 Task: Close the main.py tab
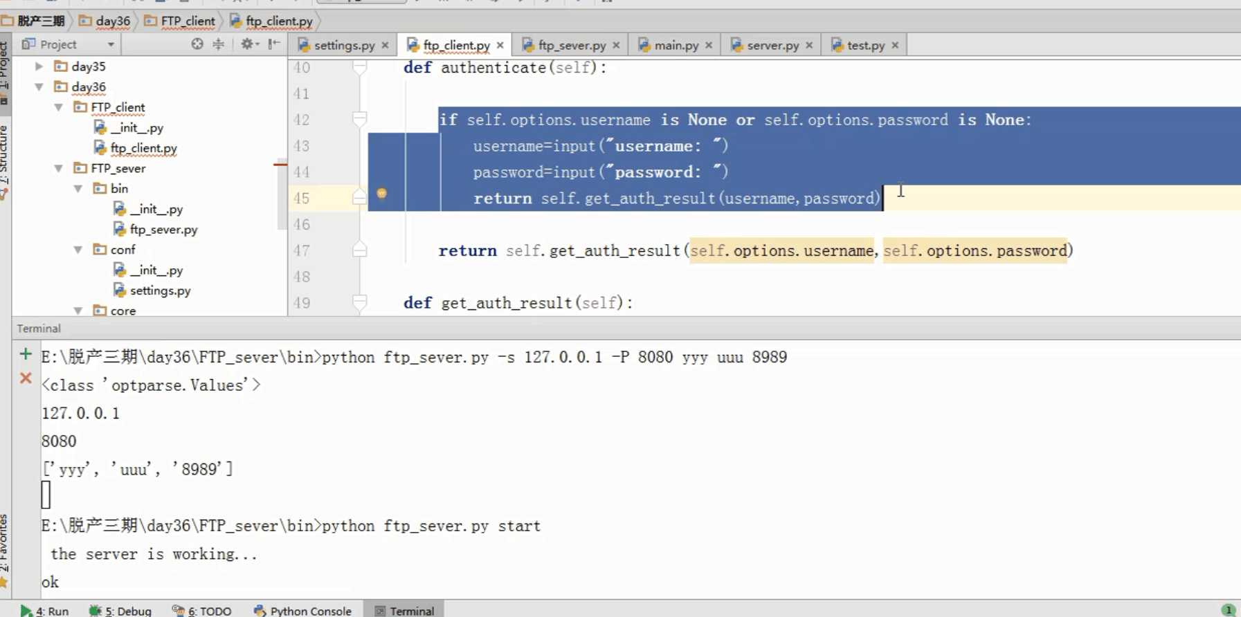709,45
